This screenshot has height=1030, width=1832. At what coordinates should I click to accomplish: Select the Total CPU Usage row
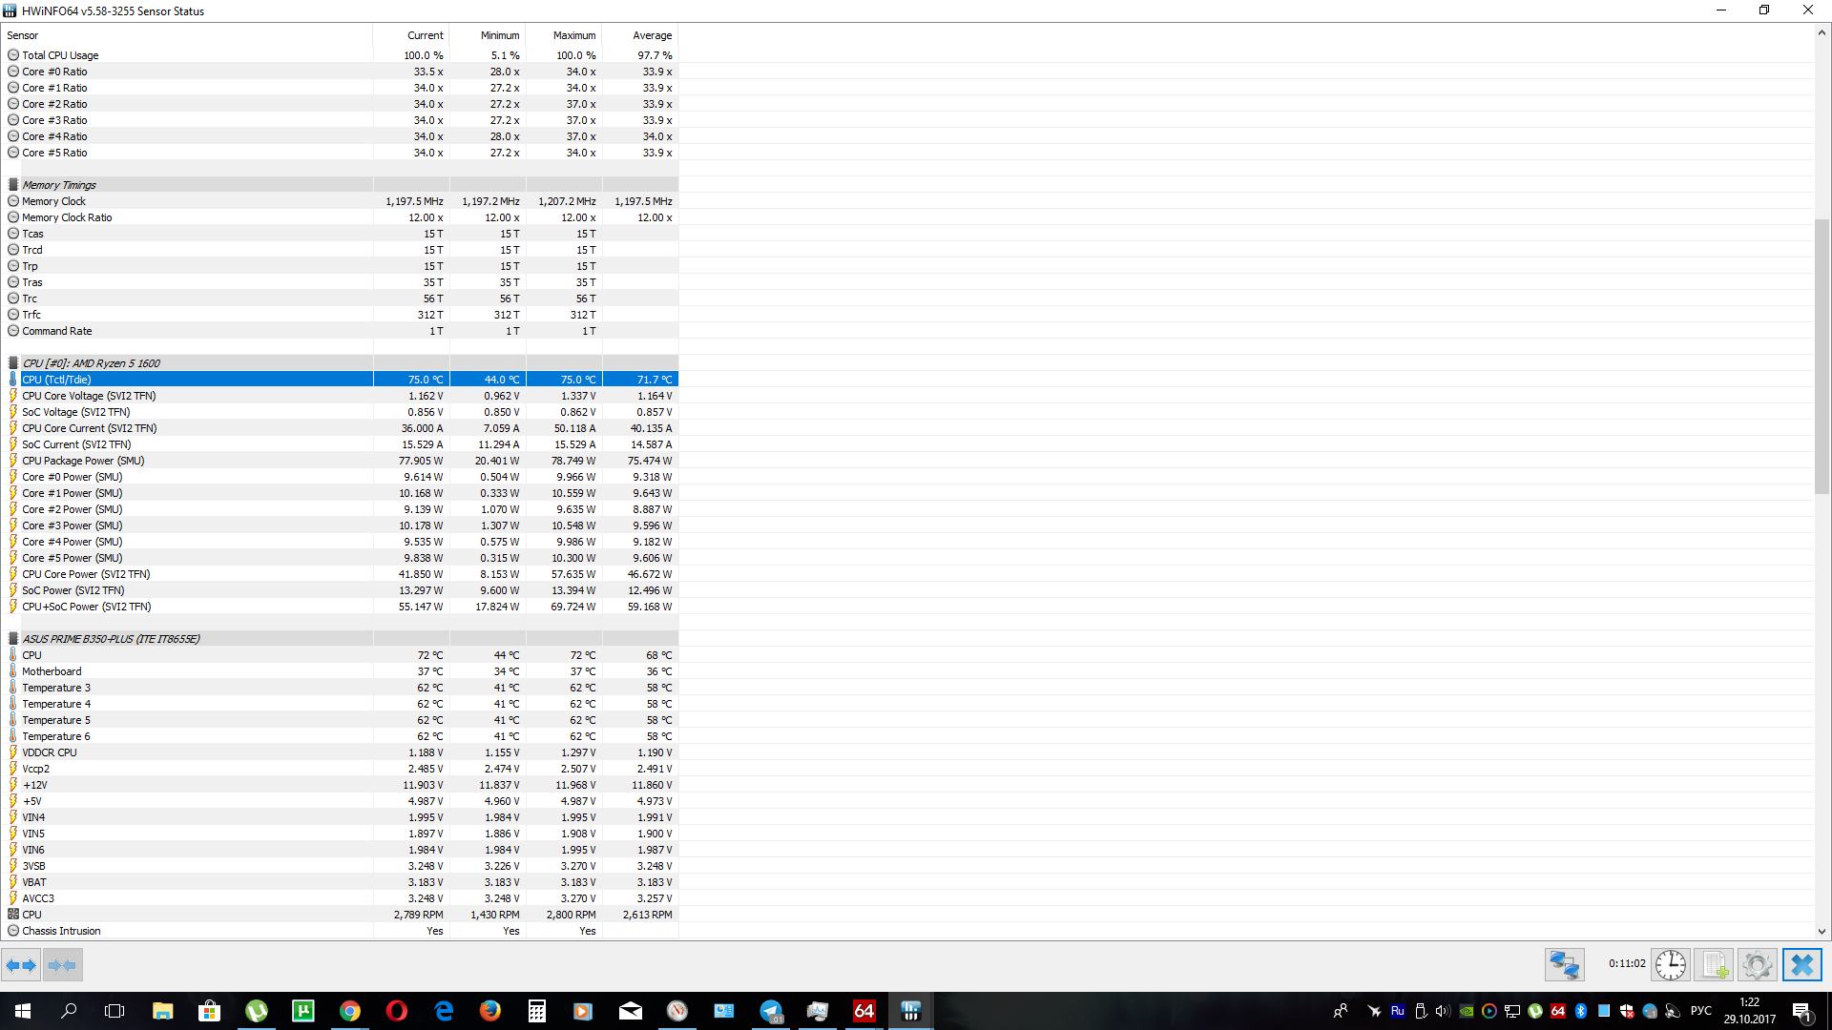[60, 55]
